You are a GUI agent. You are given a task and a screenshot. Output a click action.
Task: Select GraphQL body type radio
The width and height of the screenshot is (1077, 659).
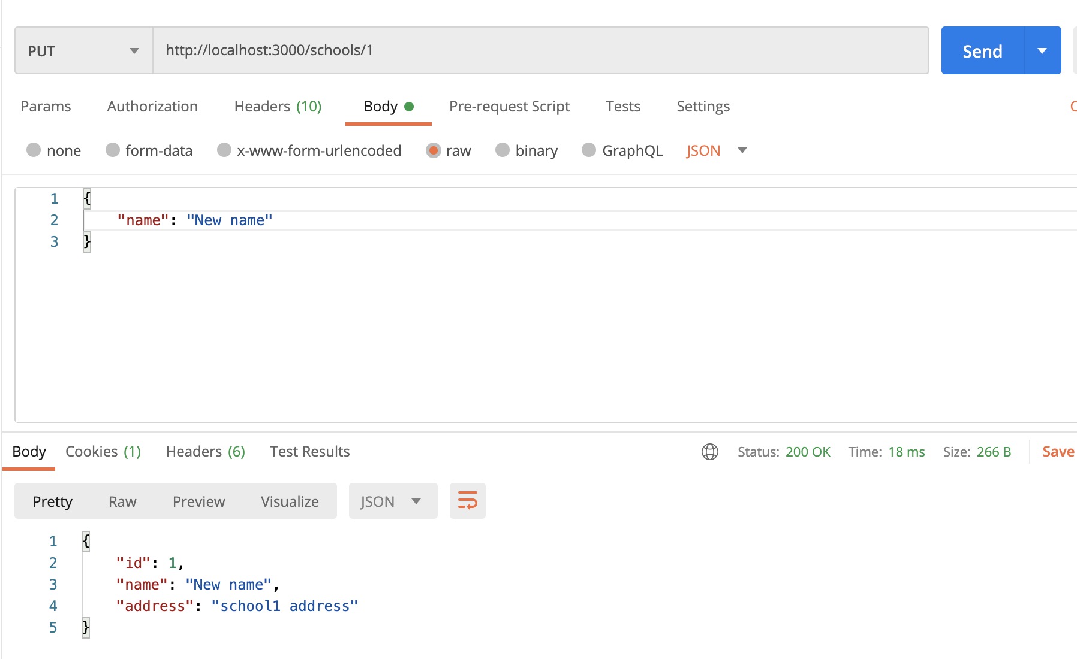(x=589, y=150)
